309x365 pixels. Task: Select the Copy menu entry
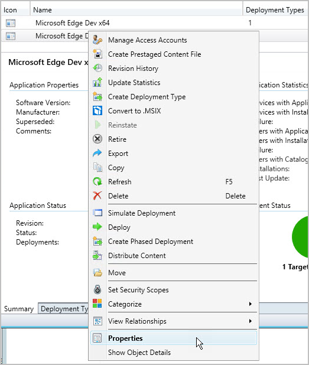click(174, 168)
